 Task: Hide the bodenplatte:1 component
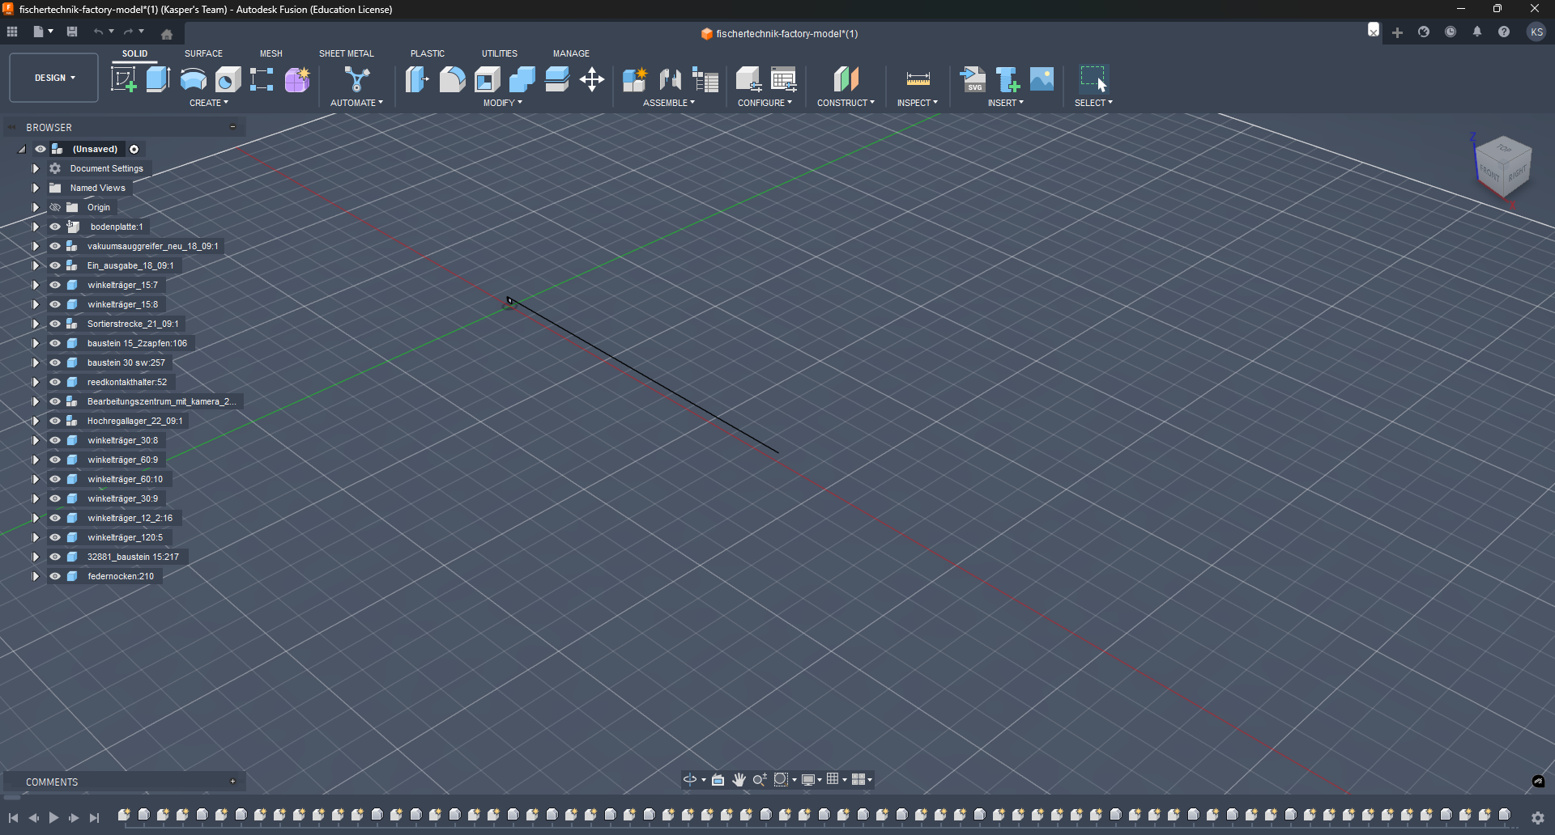coord(55,227)
